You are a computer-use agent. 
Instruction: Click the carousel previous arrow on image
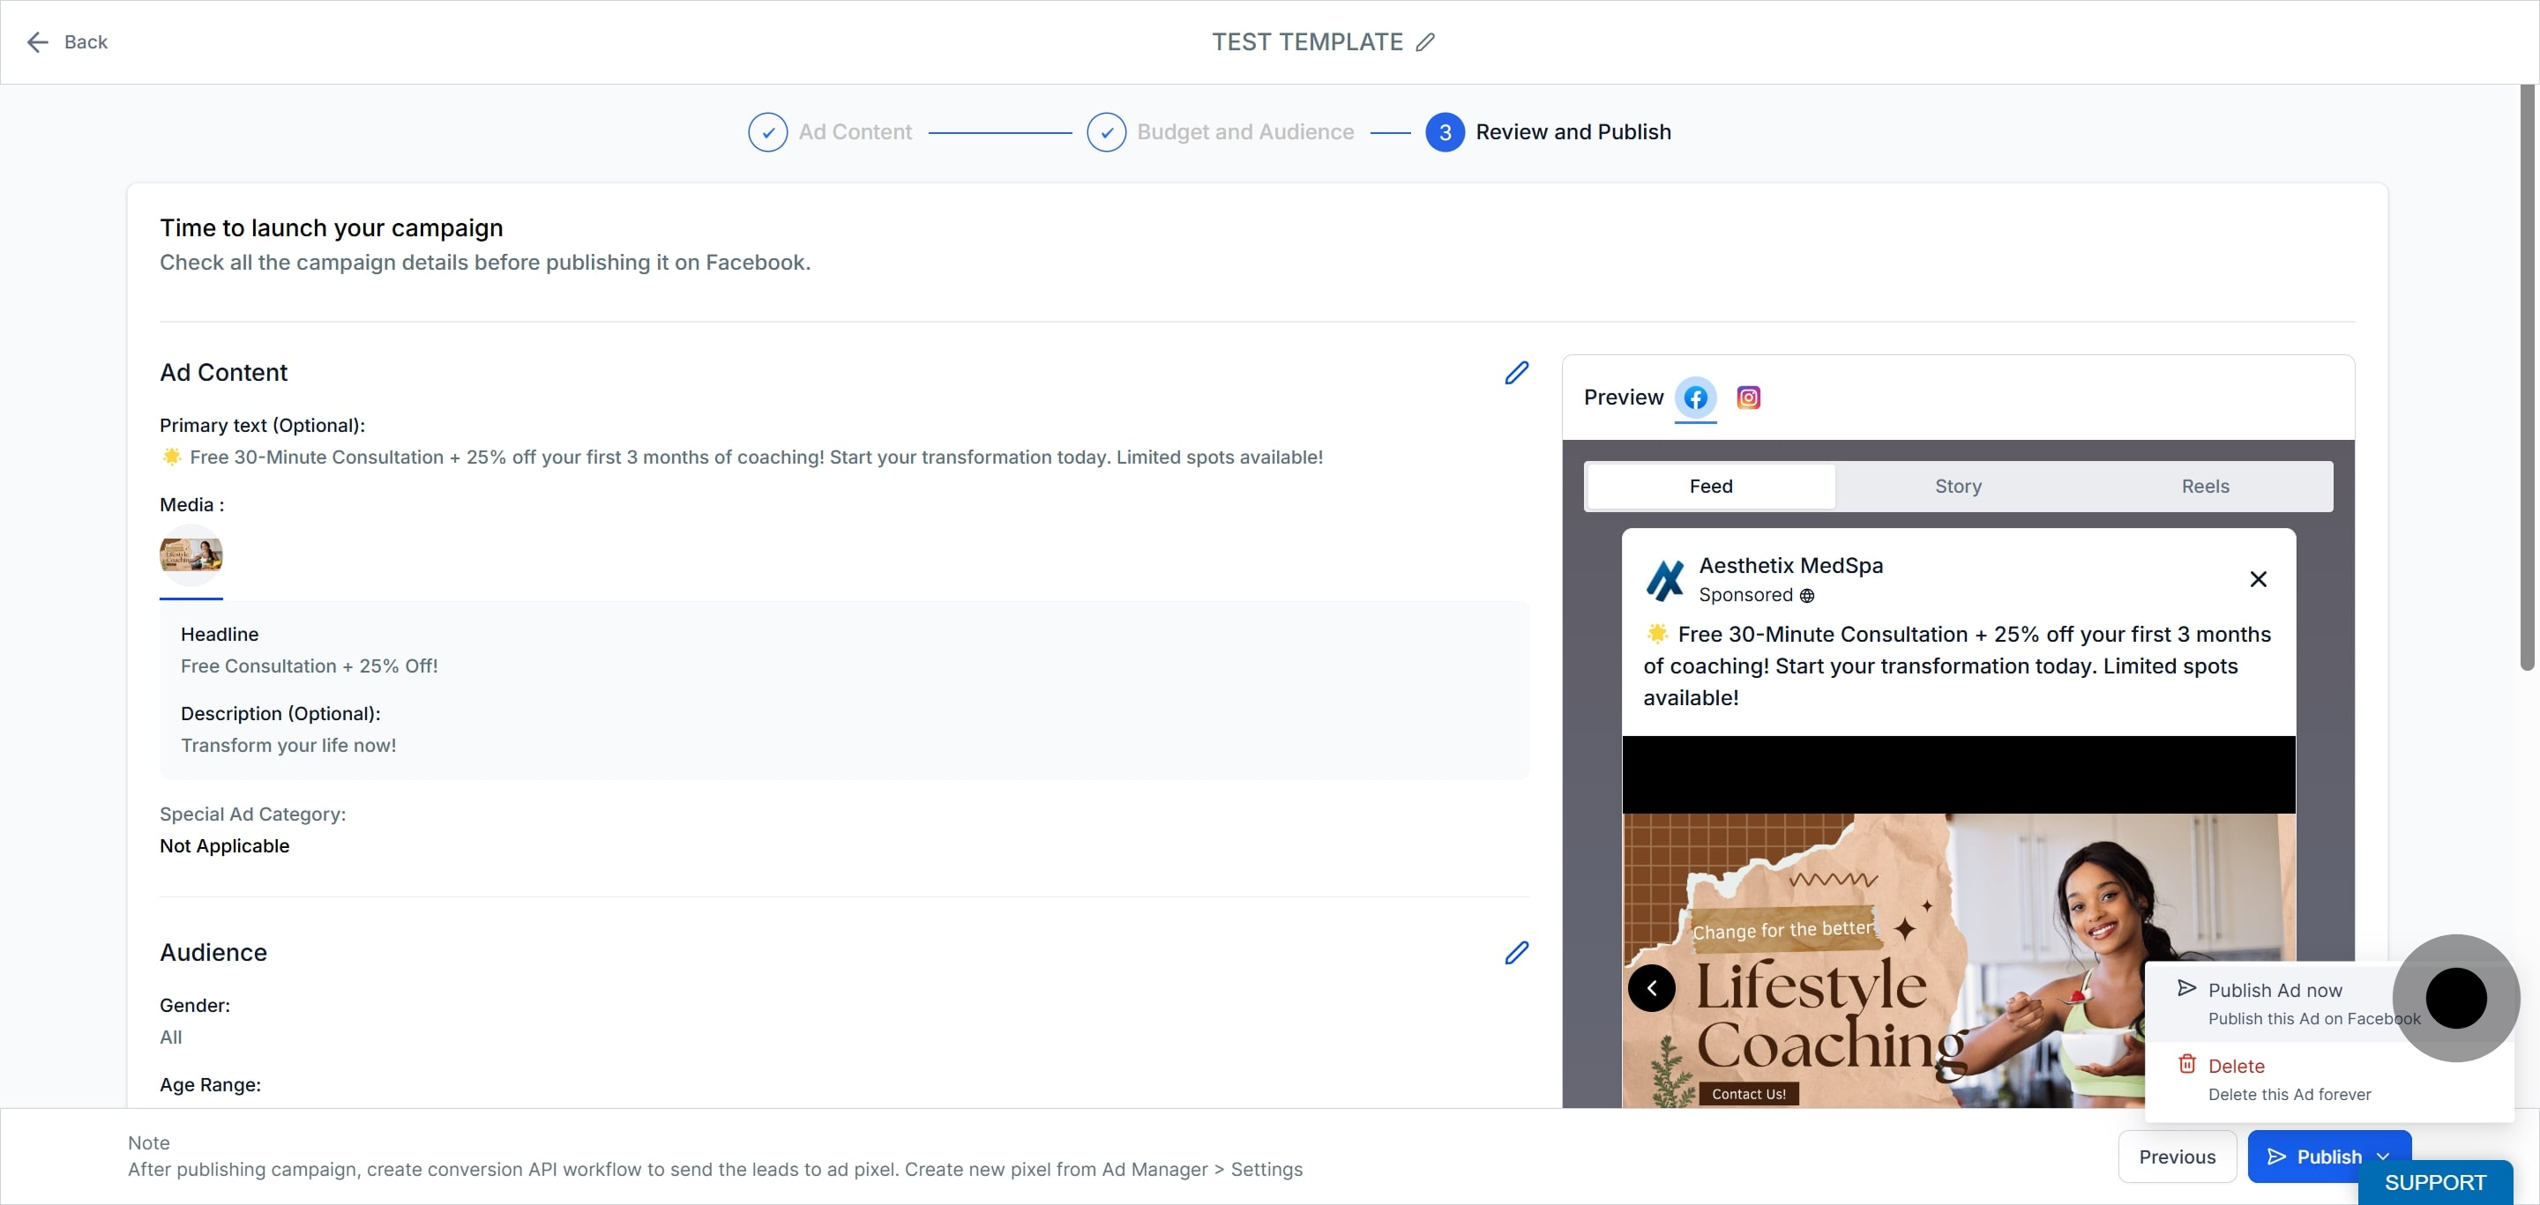tap(1651, 988)
